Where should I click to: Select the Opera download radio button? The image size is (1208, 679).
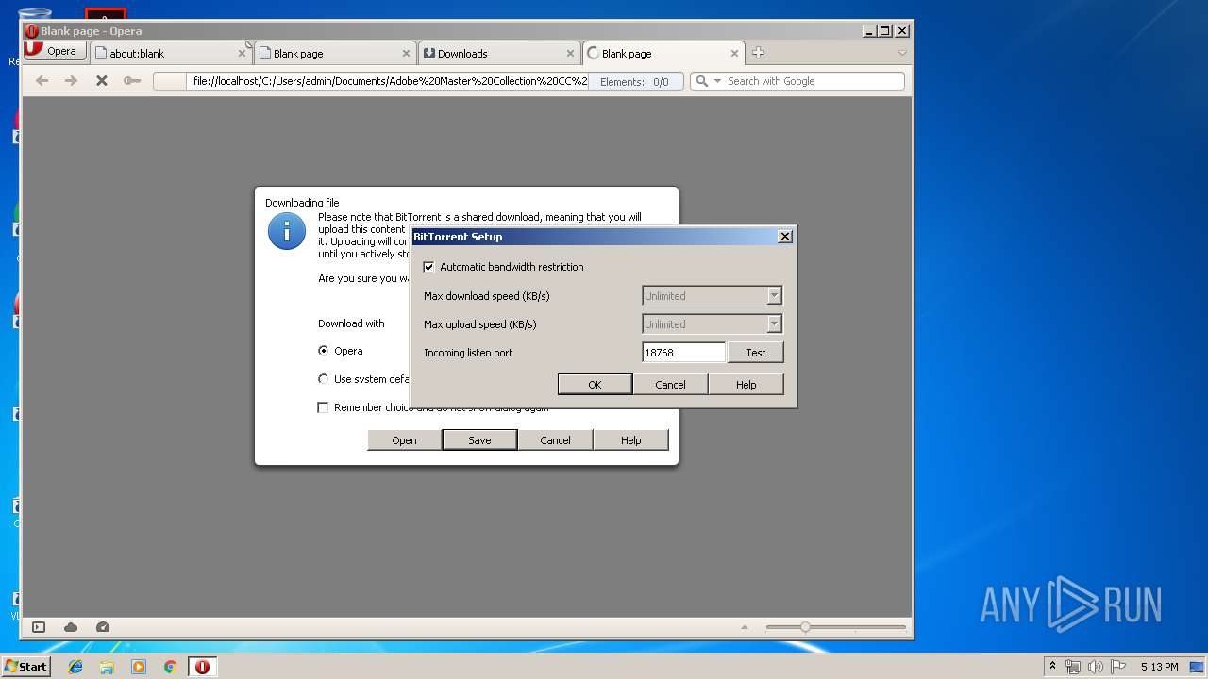[x=324, y=351]
